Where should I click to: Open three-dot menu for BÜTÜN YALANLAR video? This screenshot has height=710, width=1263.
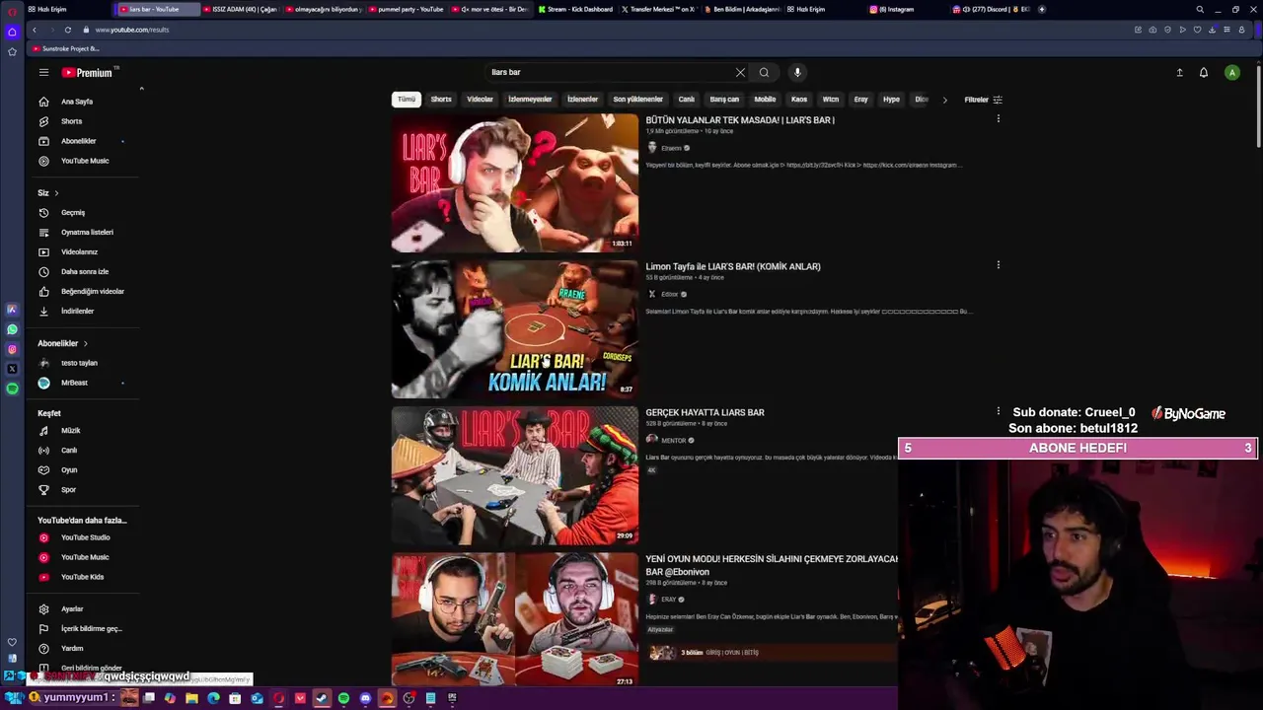point(998,119)
